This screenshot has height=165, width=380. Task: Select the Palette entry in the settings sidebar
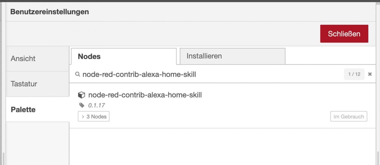pos(23,109)
